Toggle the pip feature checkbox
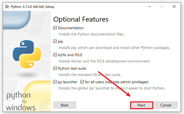 [x=55, y=41]
